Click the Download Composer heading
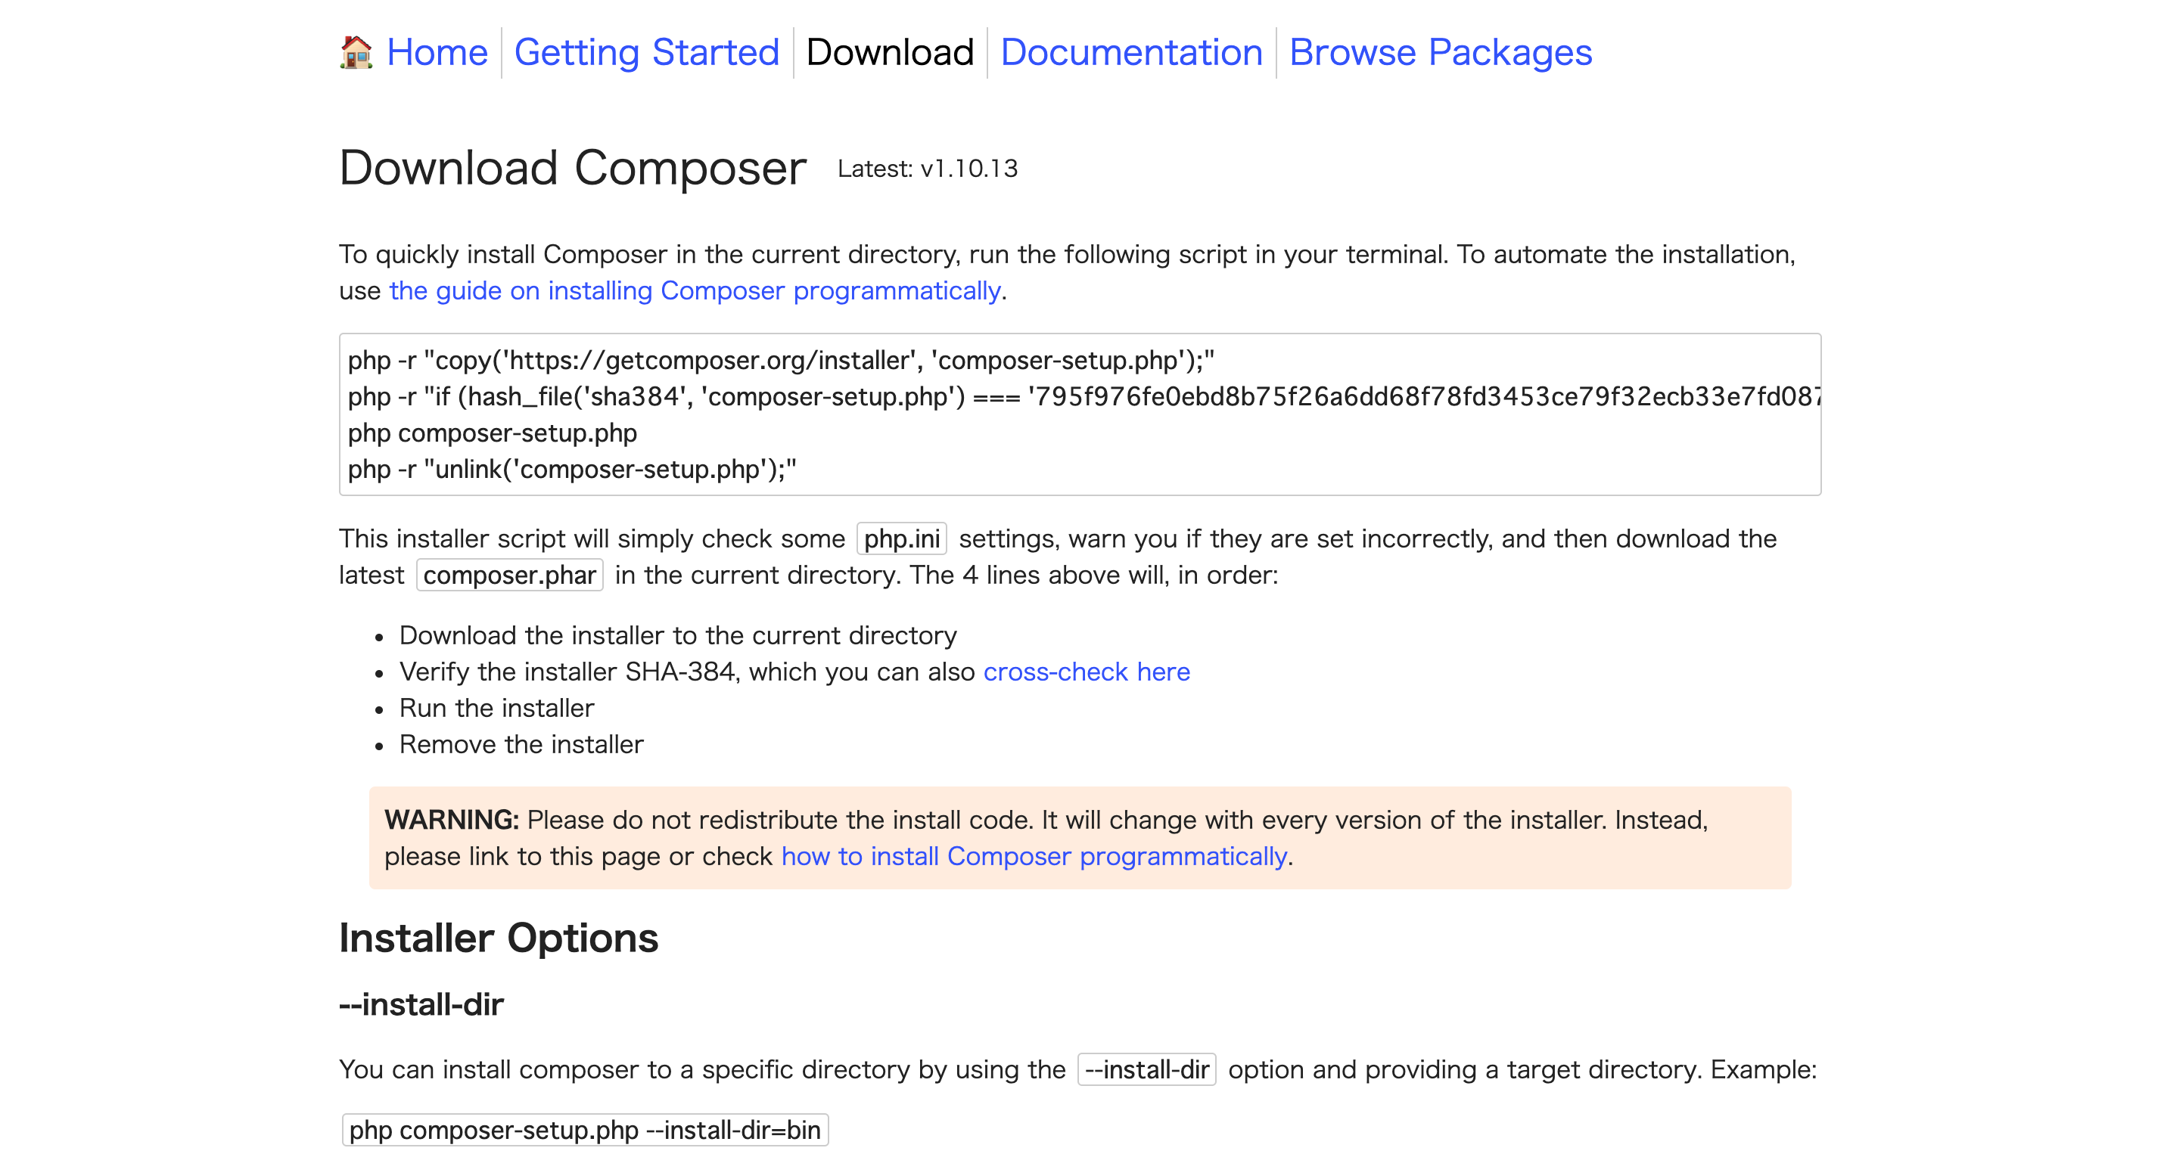This screenshot has width=2167, height=1151. click(572, 168)
